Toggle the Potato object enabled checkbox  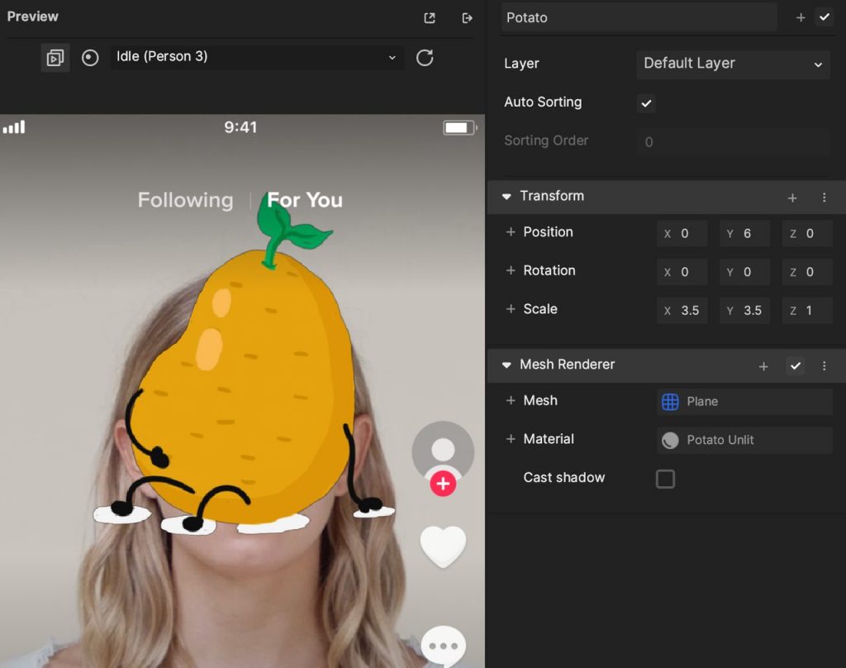[x=825, y=17]
